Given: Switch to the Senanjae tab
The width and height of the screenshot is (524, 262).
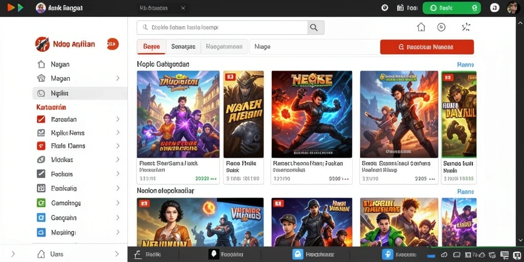Looking at the screenshot, I should coord(183,47).
